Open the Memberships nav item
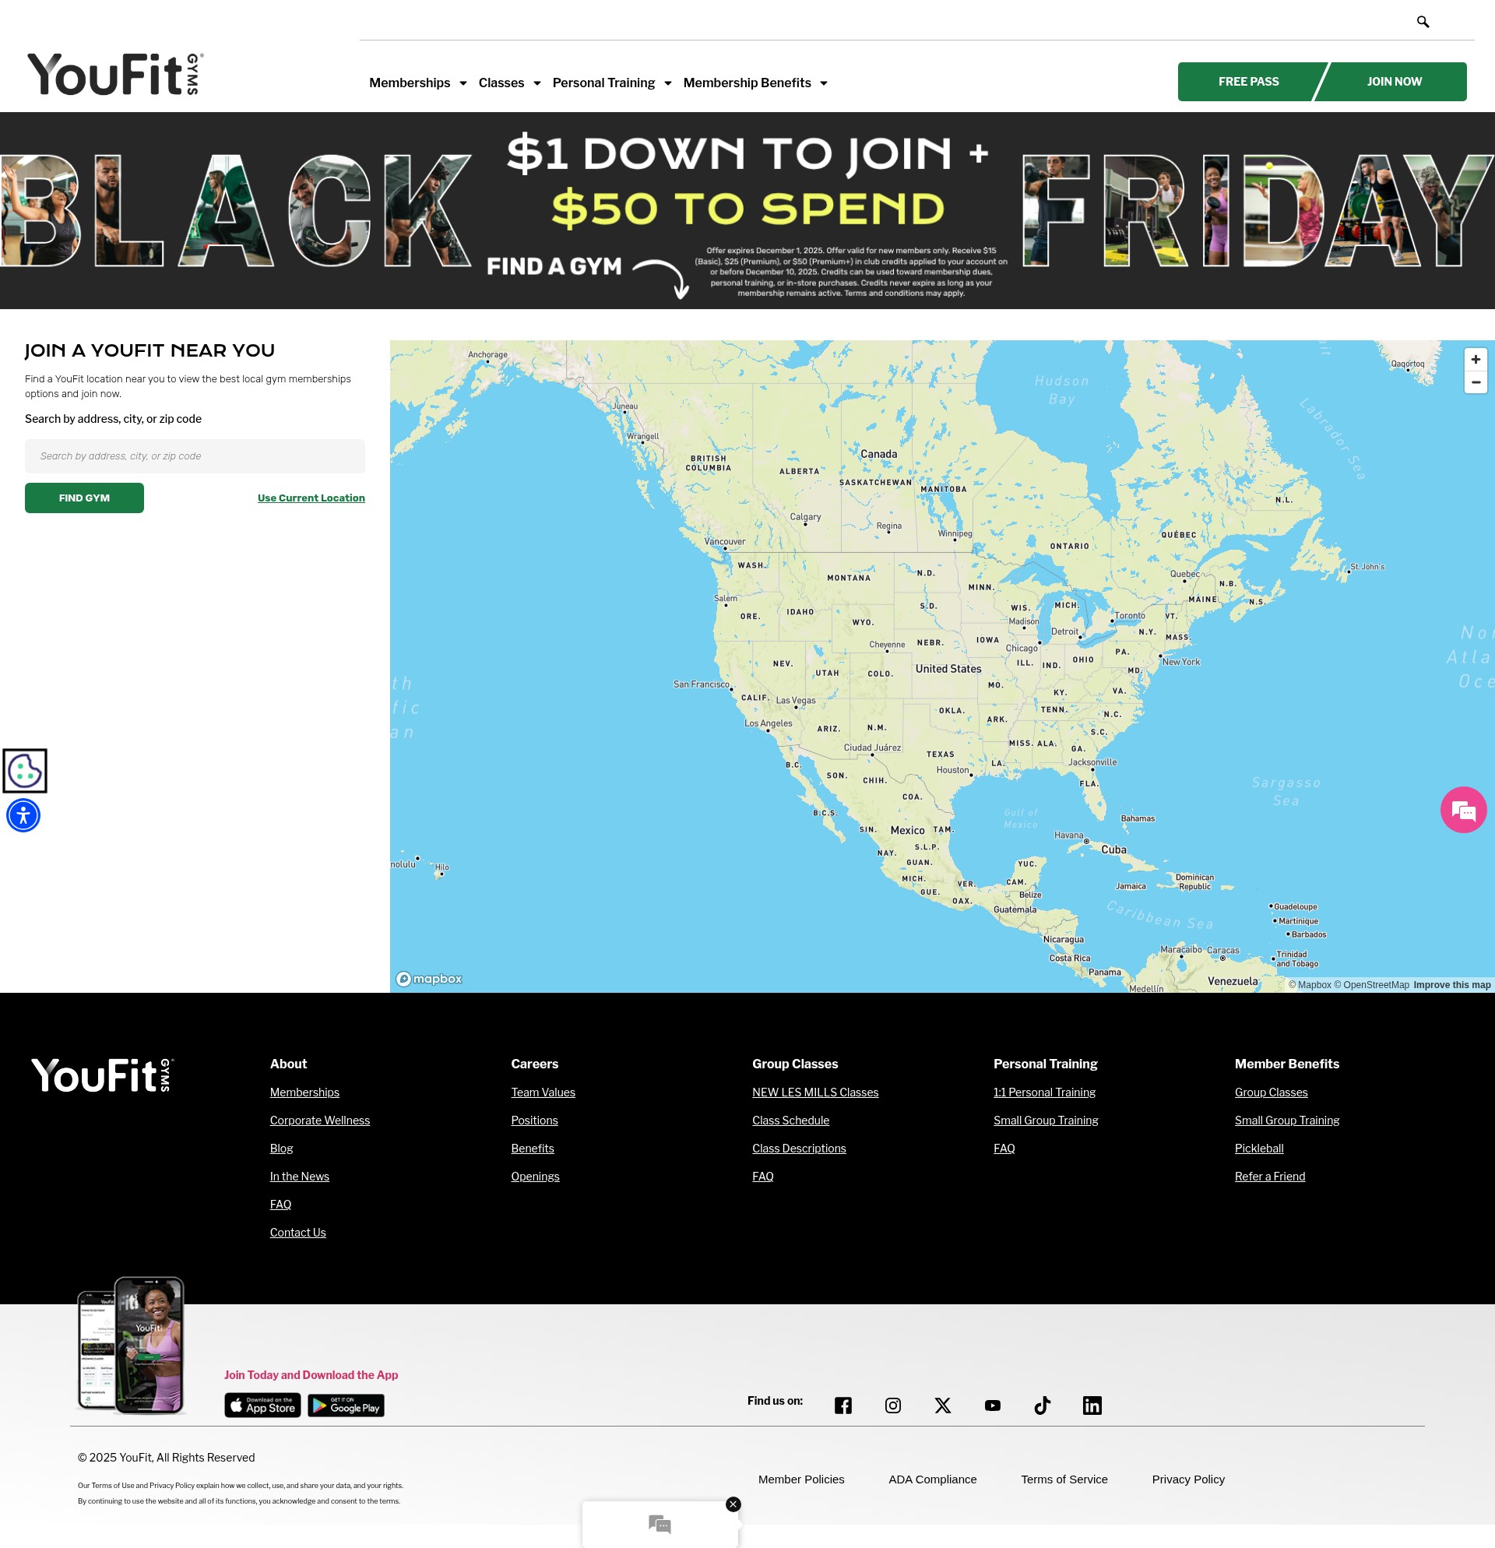 [409, 83]
